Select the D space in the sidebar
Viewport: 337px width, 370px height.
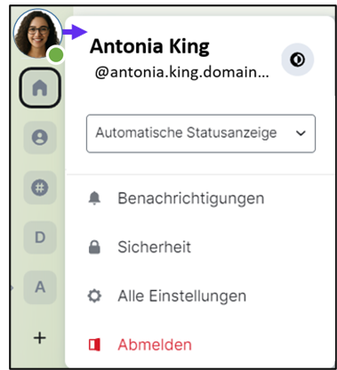(x=40, y=237)
